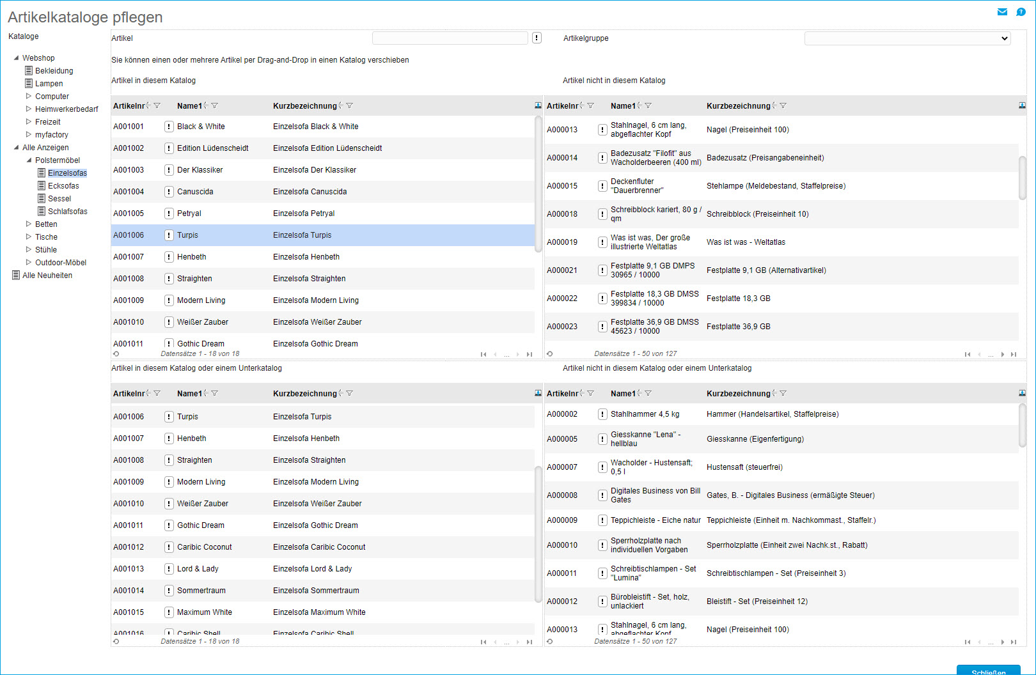1036x675 pixels.
Task: Expand the Computer catalog node
Action: click(28, 97)
